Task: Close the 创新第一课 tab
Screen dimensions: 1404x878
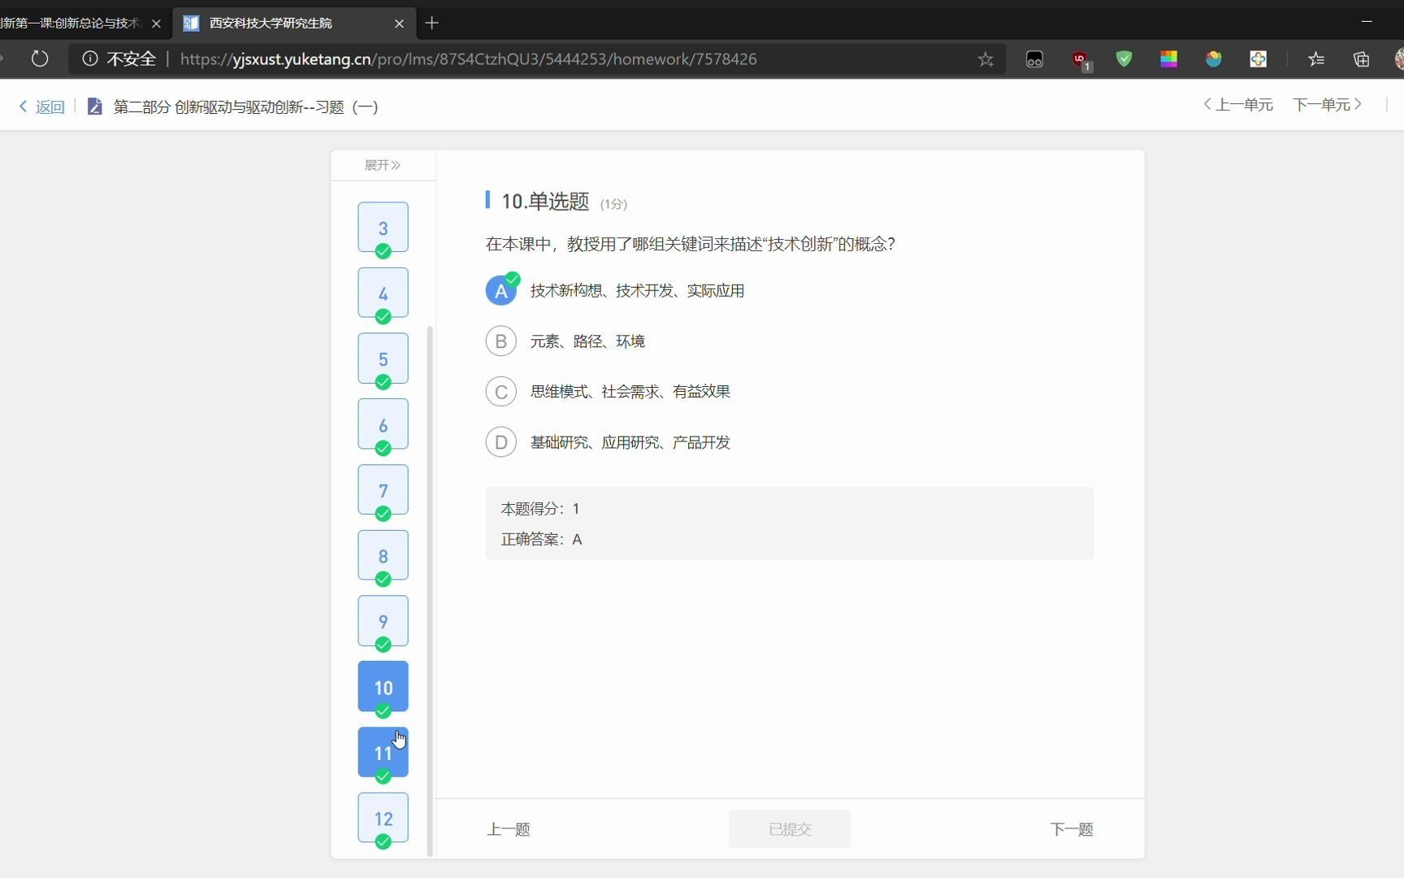Action: point(156,24)
